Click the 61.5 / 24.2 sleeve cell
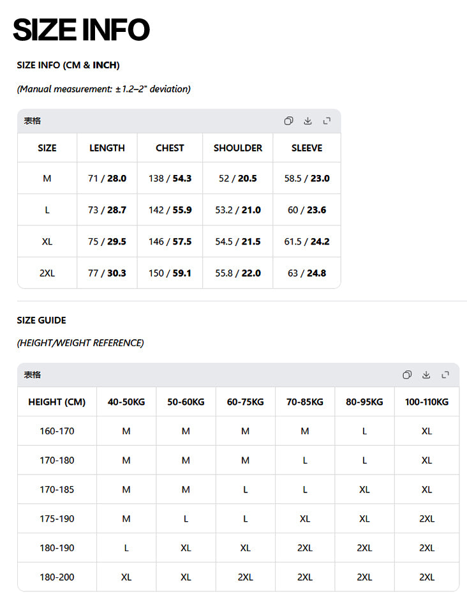The image size is (467, 601). tap(307, 241)
